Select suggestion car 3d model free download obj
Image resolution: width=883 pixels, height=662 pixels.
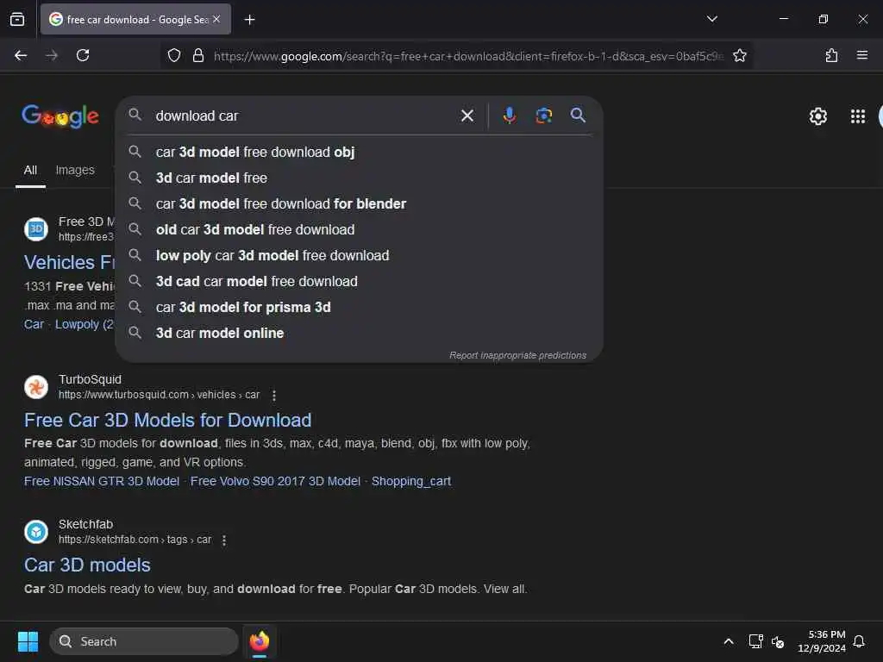(360, 152)
